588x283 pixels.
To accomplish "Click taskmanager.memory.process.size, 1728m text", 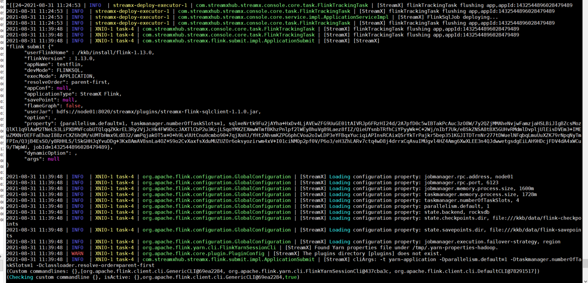I will click(481, 194).
